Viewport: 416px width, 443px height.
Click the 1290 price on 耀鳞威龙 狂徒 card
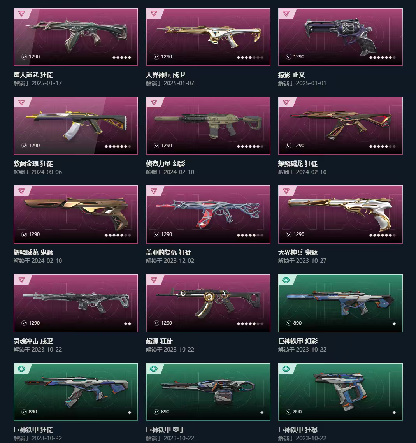(x=299, y=146)
